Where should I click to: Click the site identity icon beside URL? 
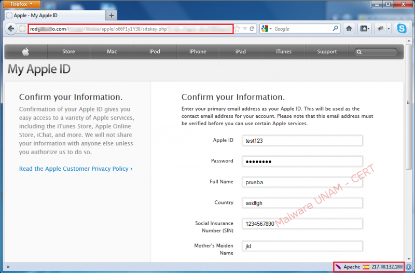22,29
